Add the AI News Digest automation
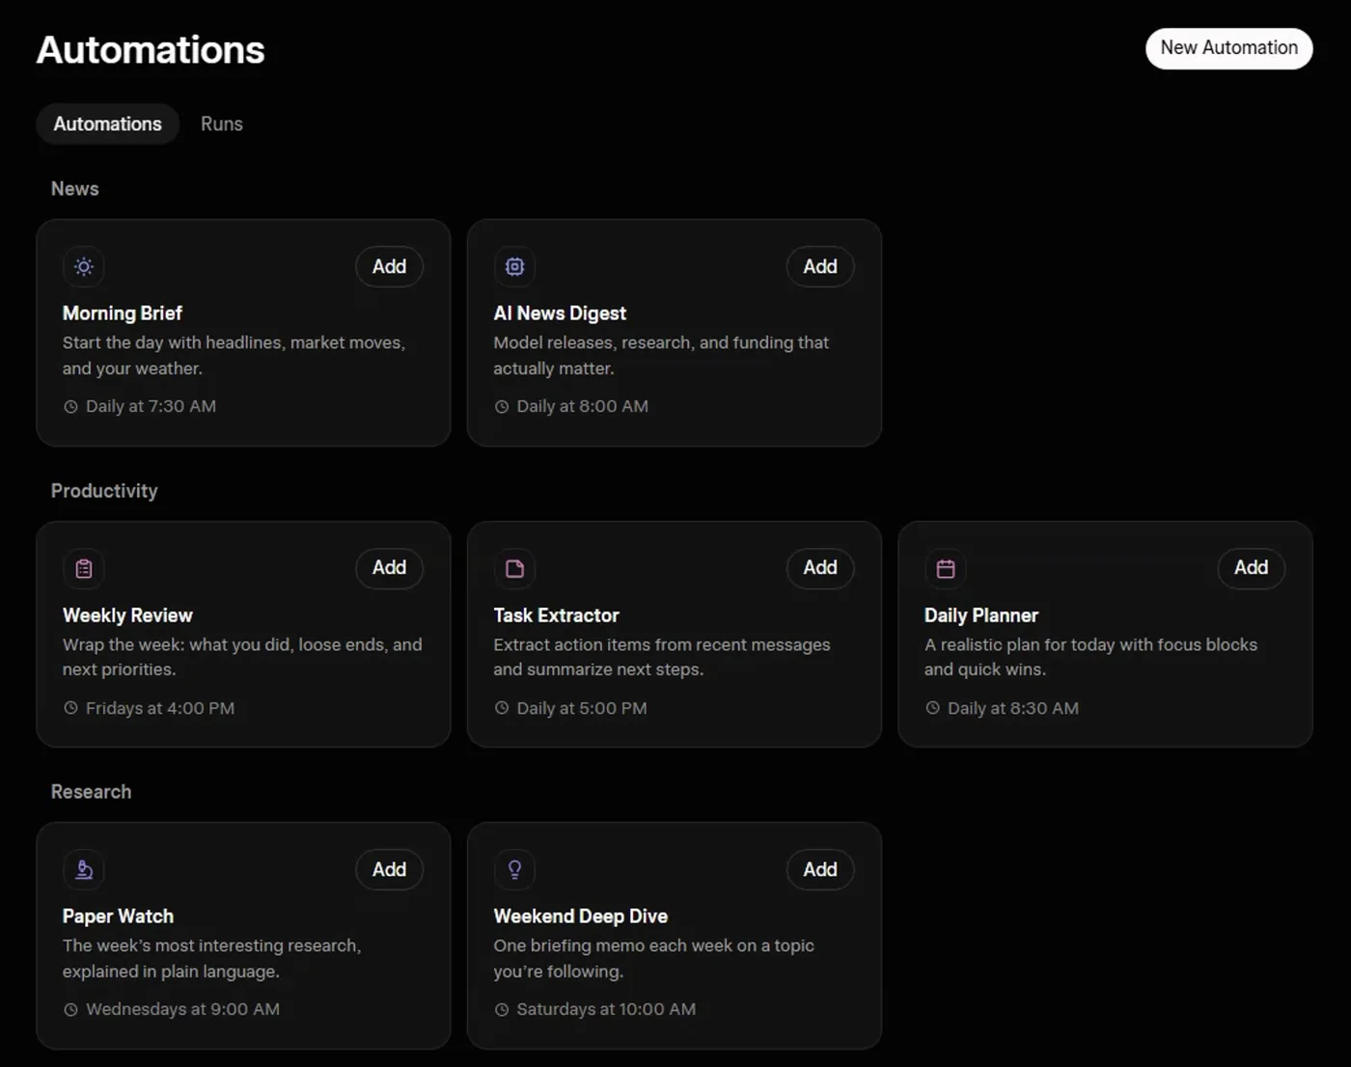1351x1067 pixels. click(x=820, y=267)
